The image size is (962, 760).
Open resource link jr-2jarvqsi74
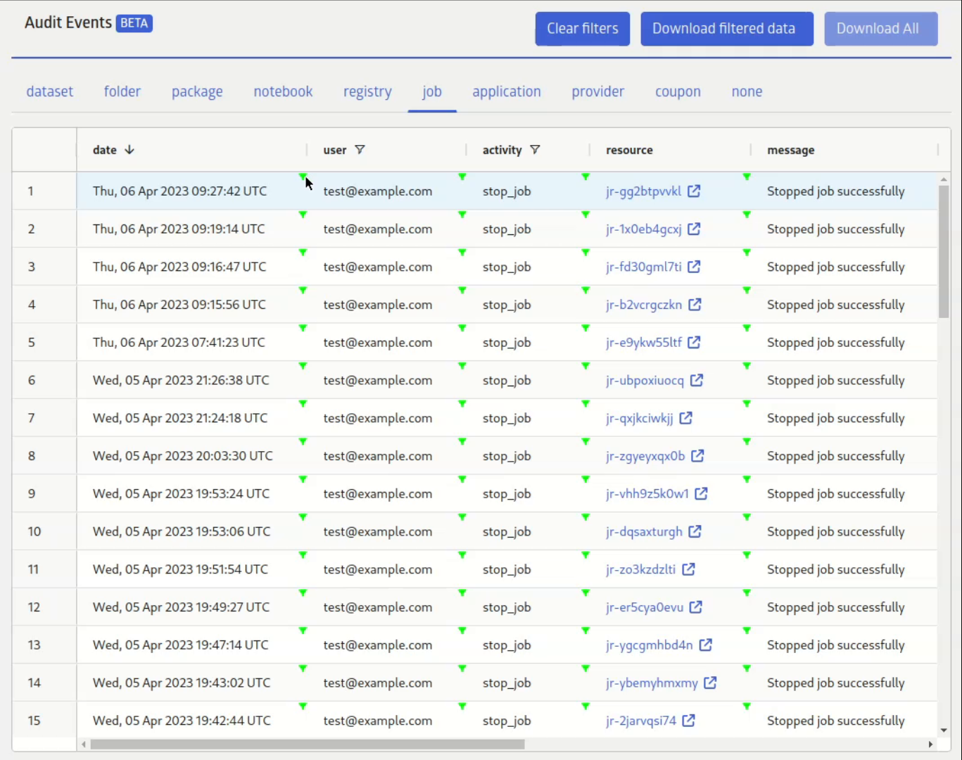pos(641,721)
